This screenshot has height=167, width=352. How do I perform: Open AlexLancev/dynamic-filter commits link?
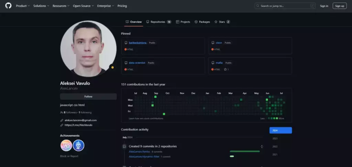144,157
